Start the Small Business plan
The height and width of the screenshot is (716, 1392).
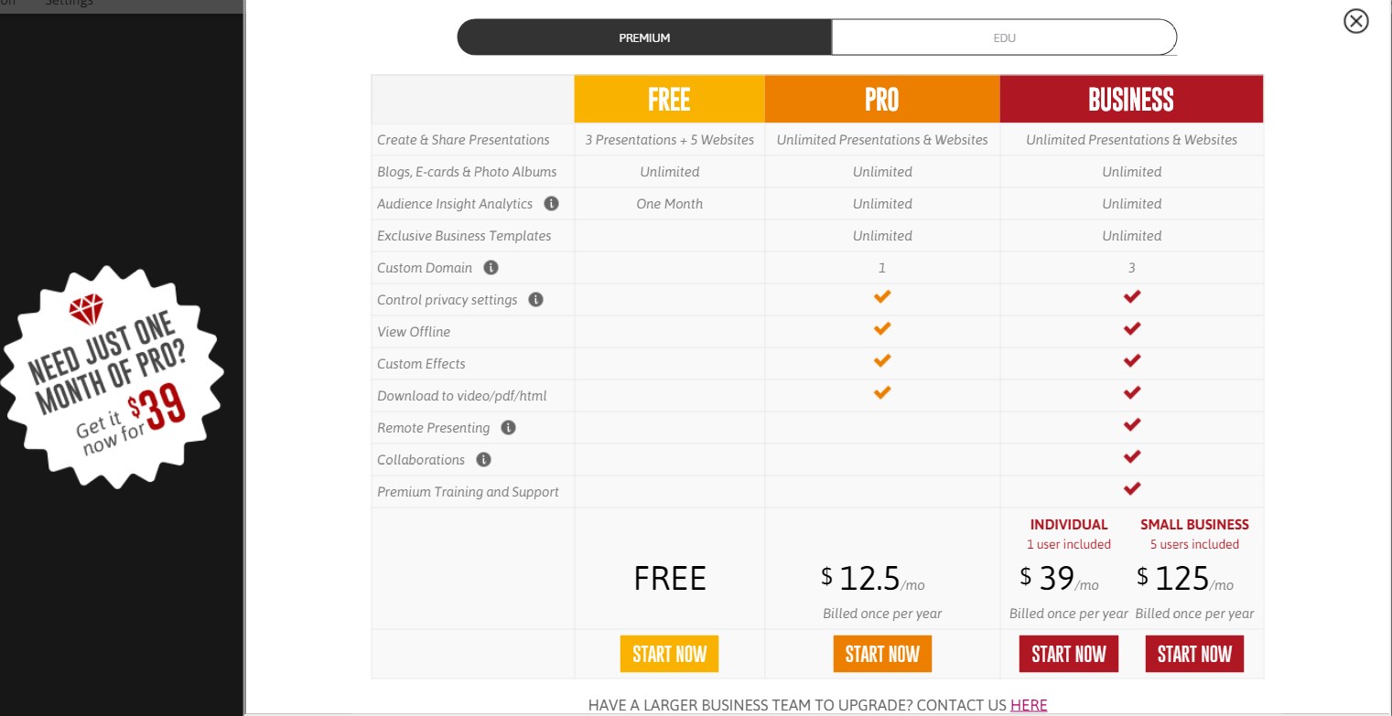coord(1194,654)
